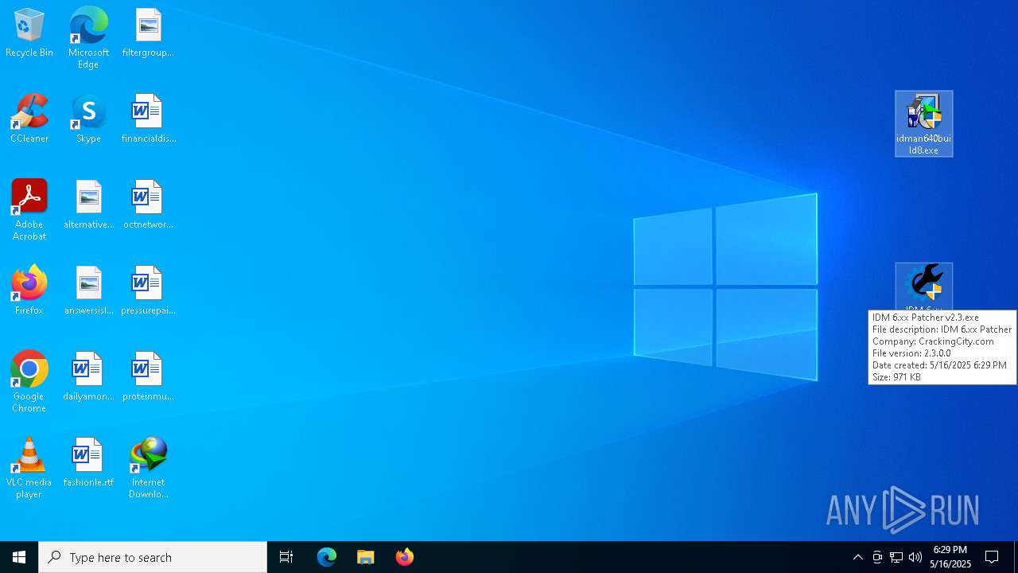Open network status tray icon
Image resolution: width=1018 pixels, height=573 pixels.
coord(896,557)
